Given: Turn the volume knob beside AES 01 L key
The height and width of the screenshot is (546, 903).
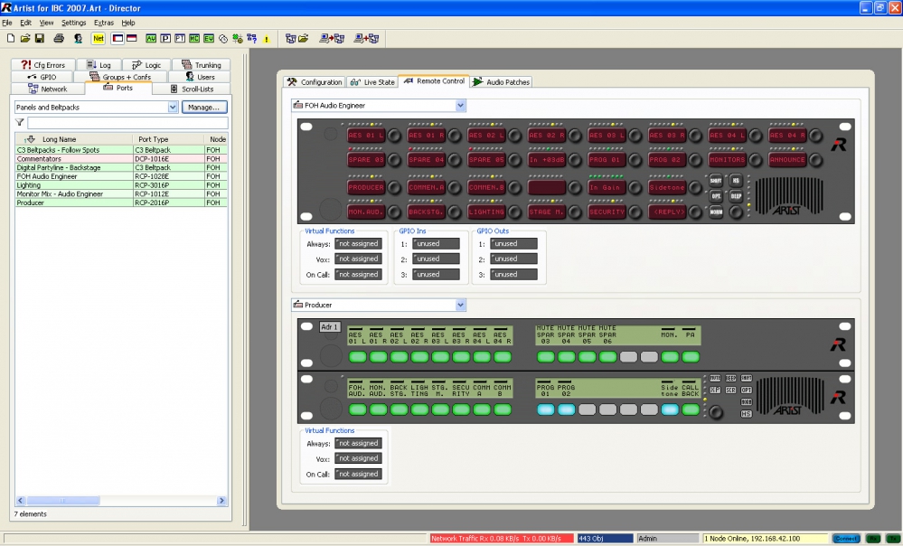Looking at the screenshot, I should point(393,135).
